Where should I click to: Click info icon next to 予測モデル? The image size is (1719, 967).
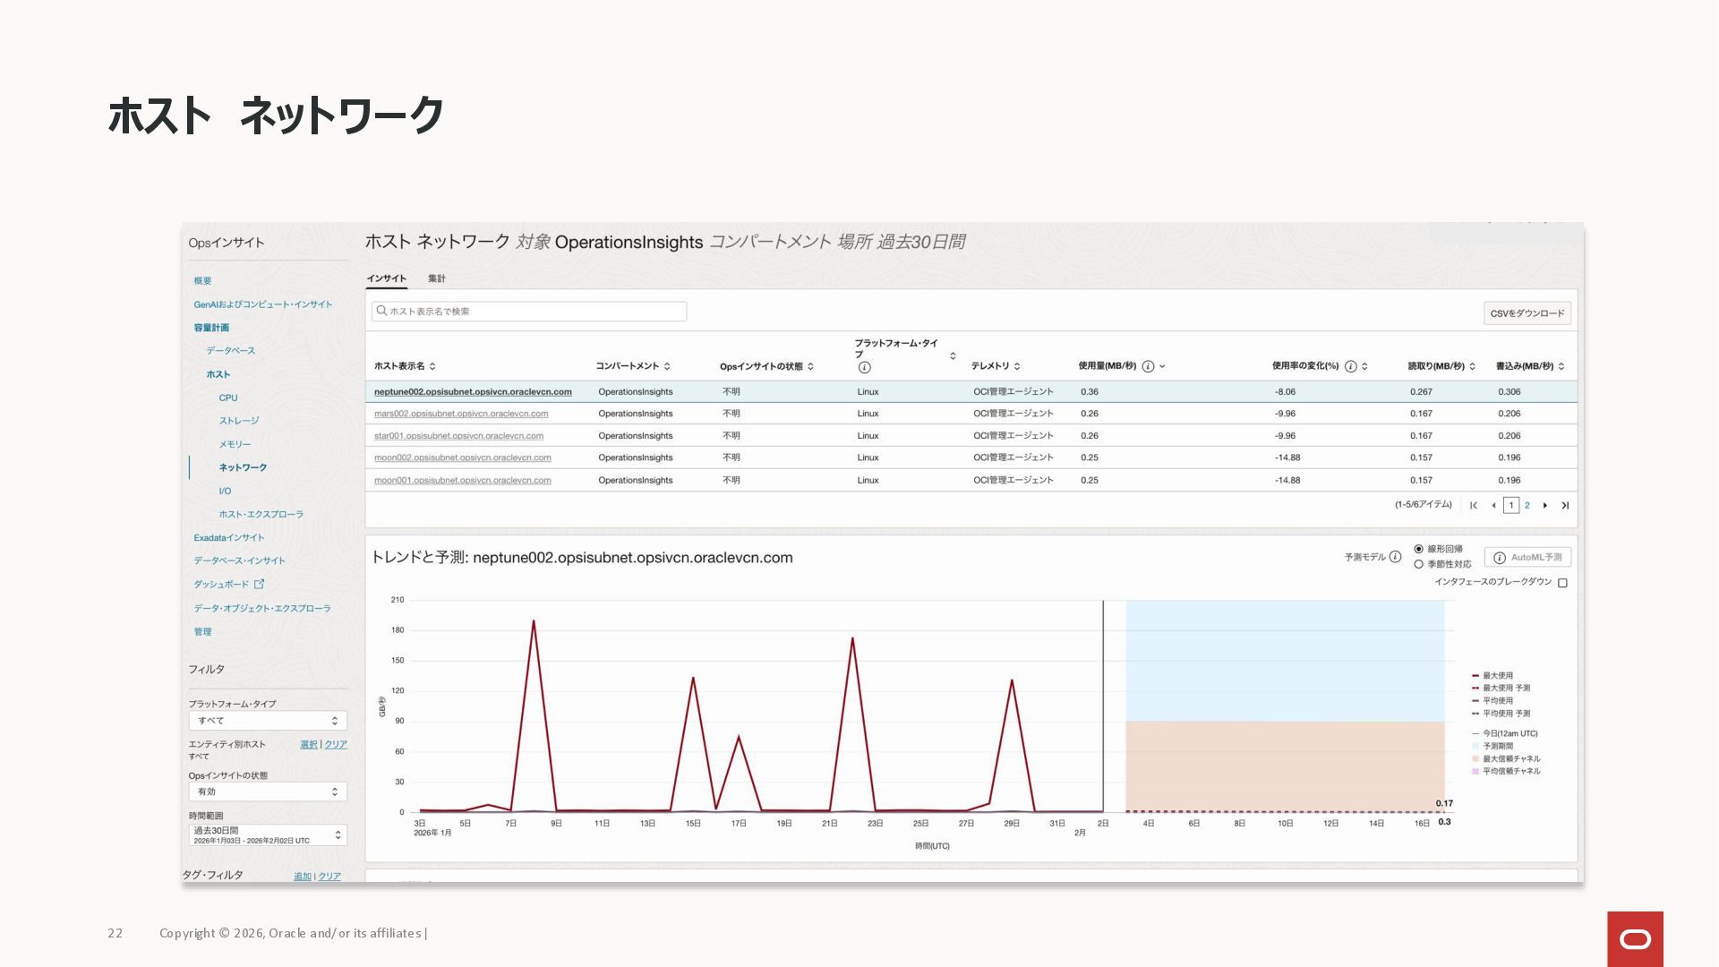coord(1395,557)
